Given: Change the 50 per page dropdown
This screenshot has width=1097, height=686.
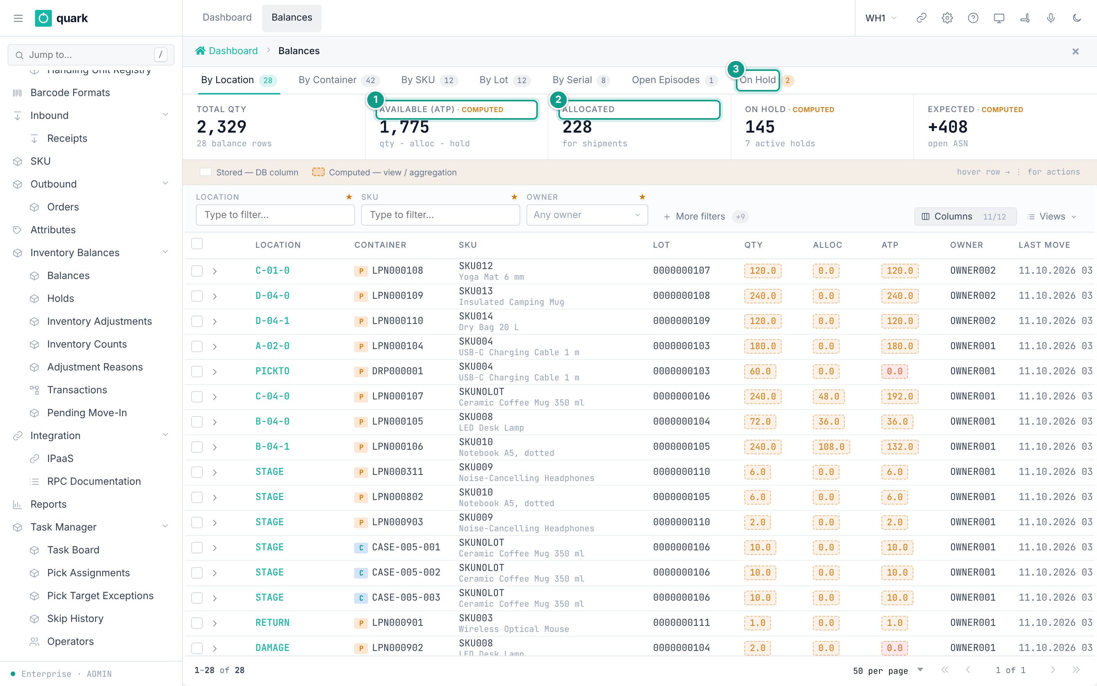Looking at the screenshot, I should tap(888, 670).
